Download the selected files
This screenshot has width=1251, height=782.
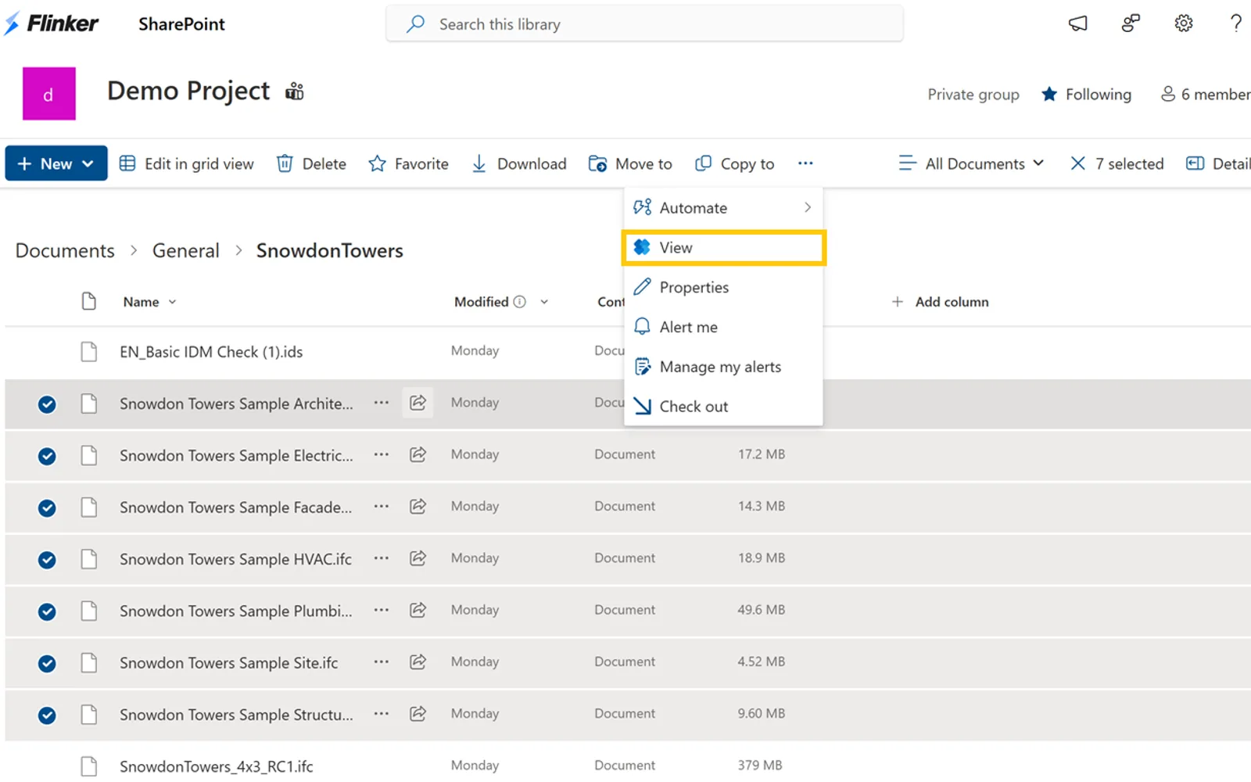point(518,163)
